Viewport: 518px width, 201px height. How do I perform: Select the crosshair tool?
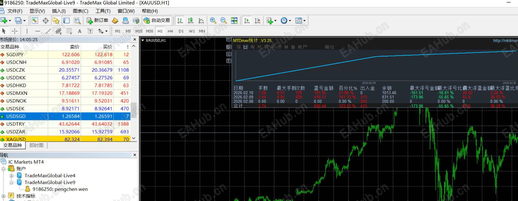coord(15,31)
